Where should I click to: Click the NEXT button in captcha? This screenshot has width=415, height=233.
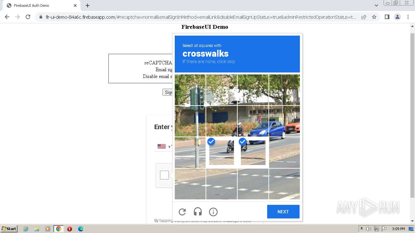coord(283,212)
